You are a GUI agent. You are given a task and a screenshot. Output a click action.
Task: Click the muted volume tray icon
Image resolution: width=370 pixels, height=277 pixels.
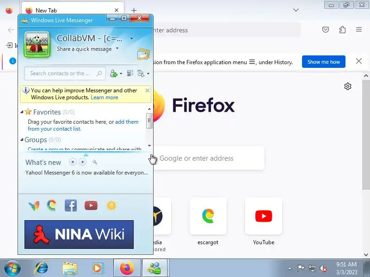click(323, 268)
